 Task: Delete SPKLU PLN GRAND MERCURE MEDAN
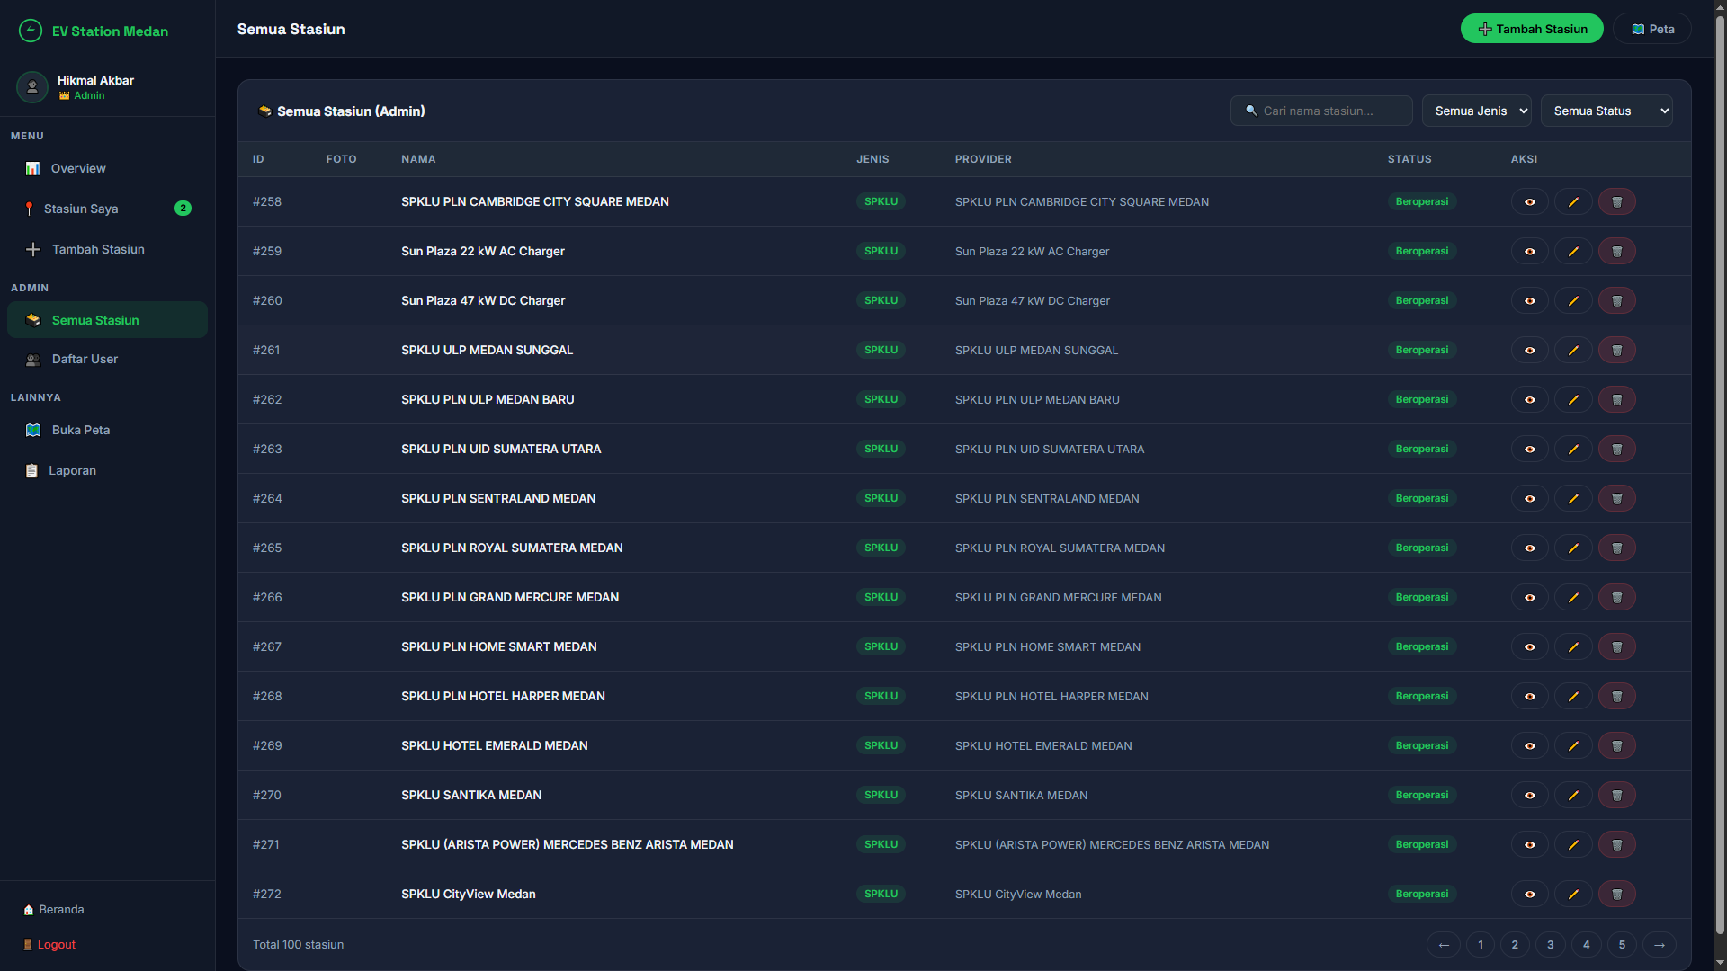[1616, 597]
